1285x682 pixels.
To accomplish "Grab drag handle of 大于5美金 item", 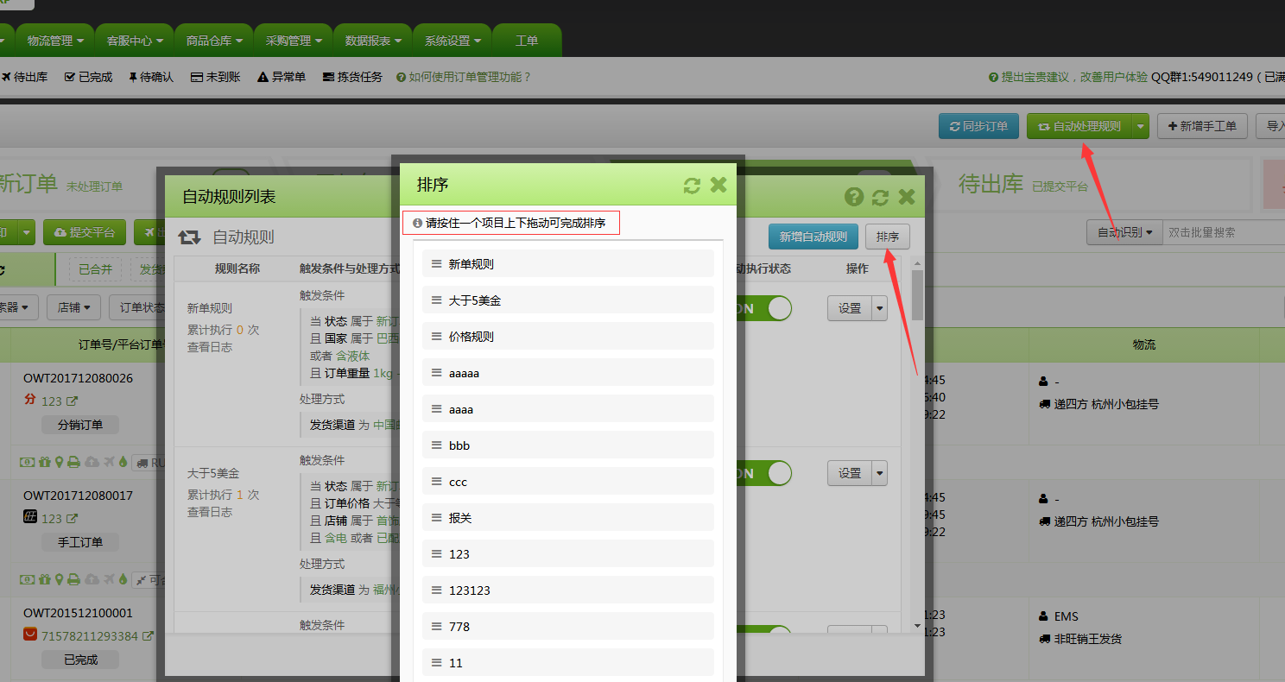I will coord(437,300).
